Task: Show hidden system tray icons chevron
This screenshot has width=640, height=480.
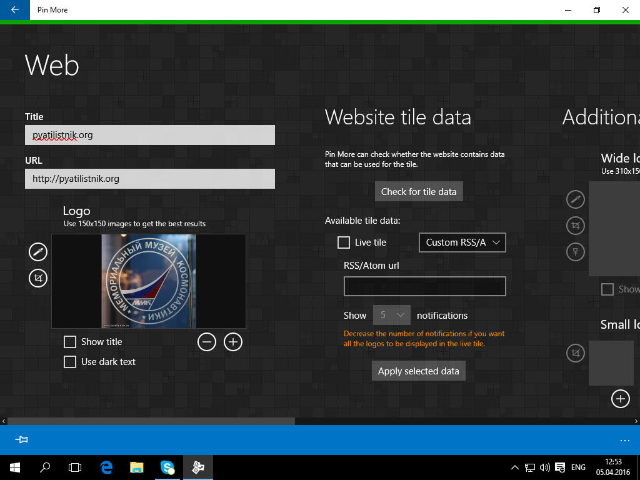Action: point(514,467)
